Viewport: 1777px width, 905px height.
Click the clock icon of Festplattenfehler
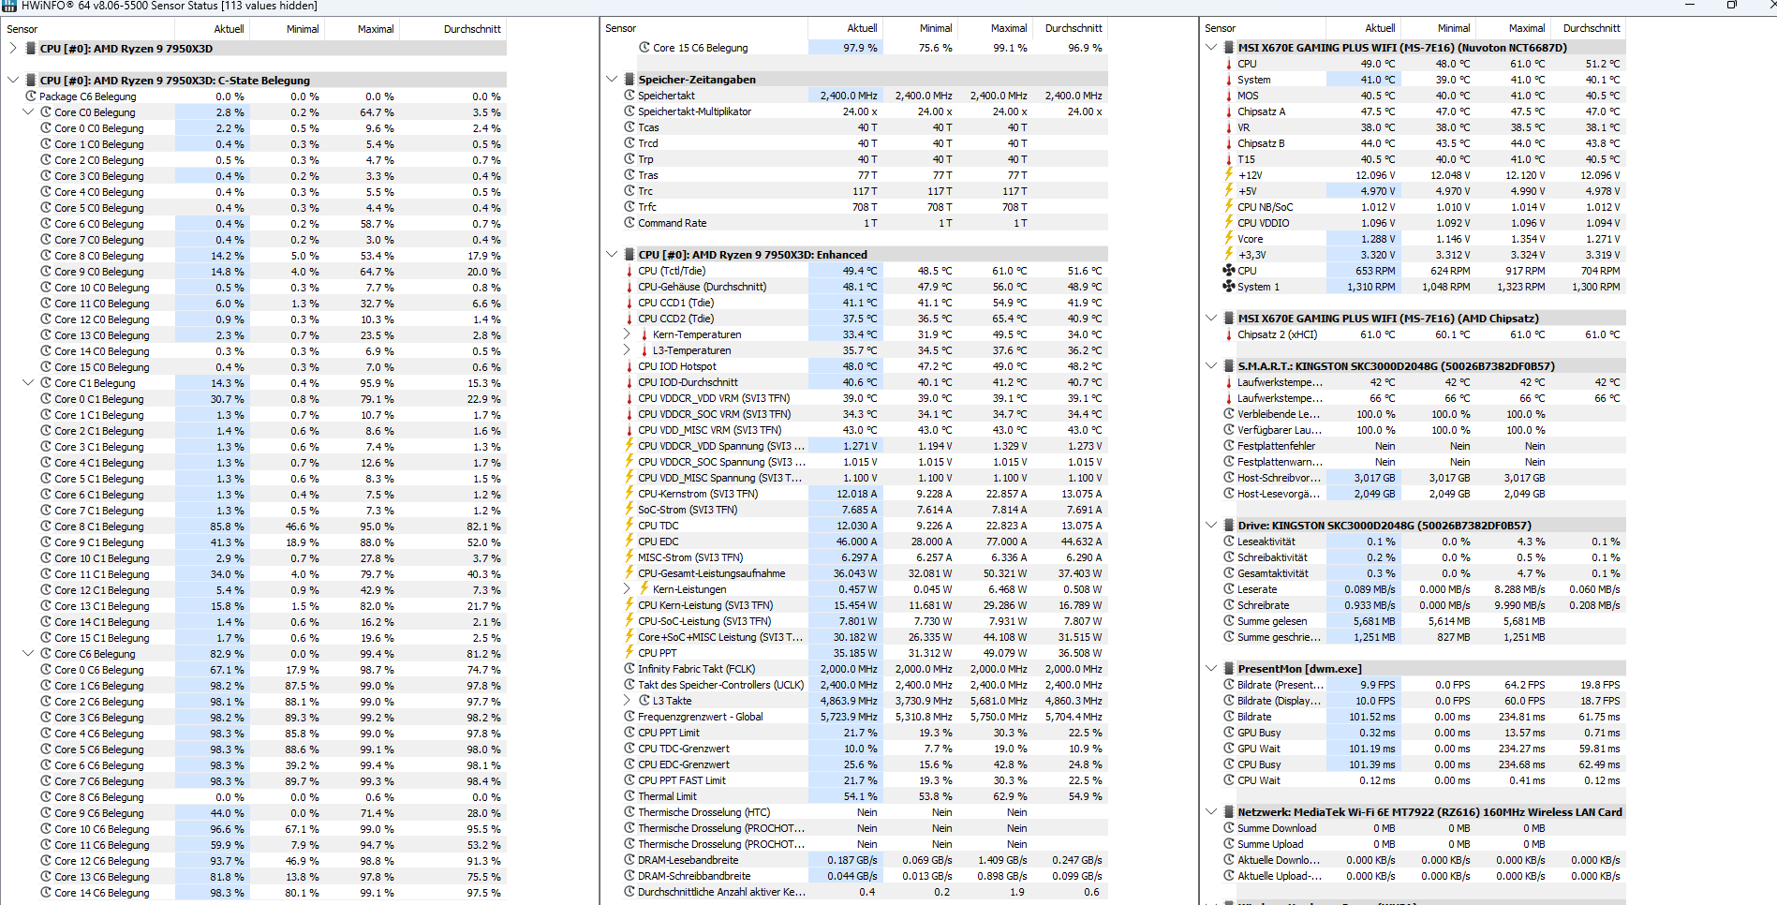click(x=1229, y=445)
